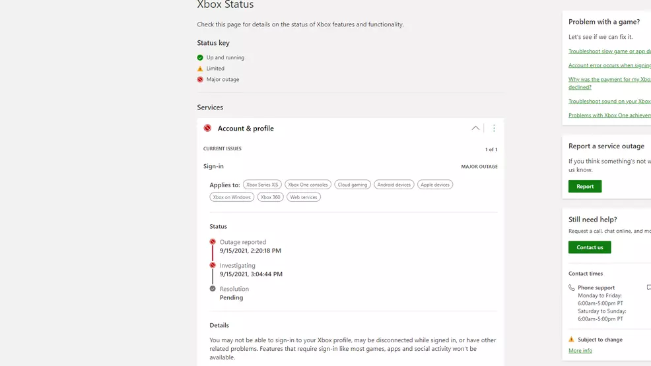
Task: Select the Web services tag
Action: [x=304, y=197]
